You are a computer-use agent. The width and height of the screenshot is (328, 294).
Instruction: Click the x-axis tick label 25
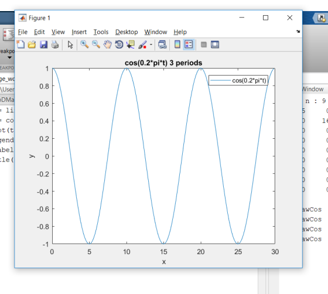238,252
